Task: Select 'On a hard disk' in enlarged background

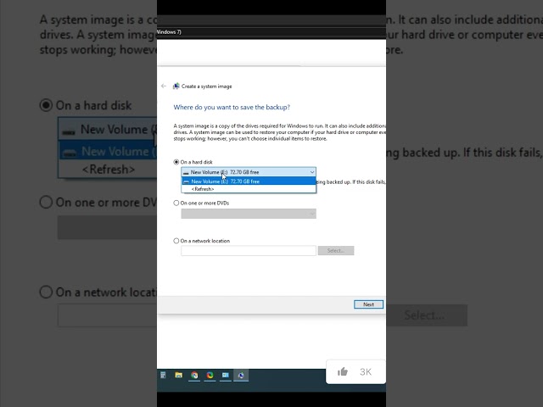Action: [x=46, y=105]
